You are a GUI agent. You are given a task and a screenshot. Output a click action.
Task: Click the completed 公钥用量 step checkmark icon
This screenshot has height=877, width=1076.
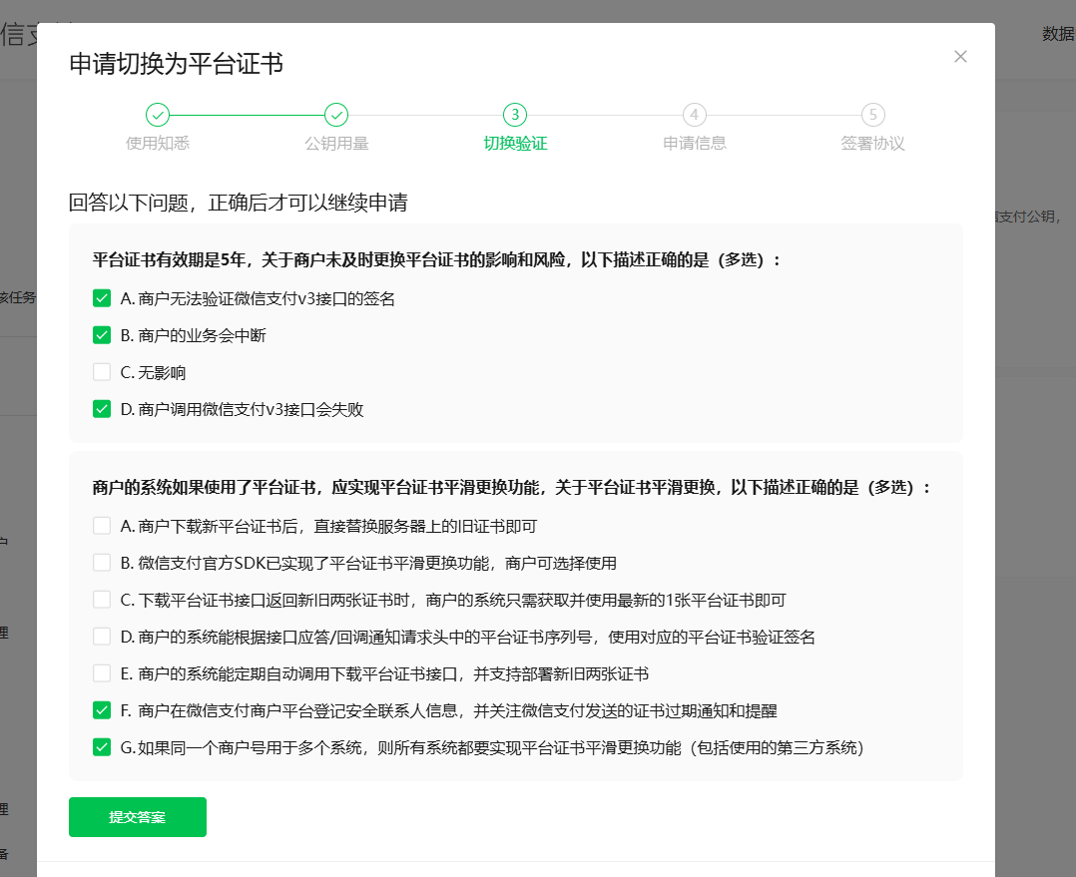pos(336,115)
